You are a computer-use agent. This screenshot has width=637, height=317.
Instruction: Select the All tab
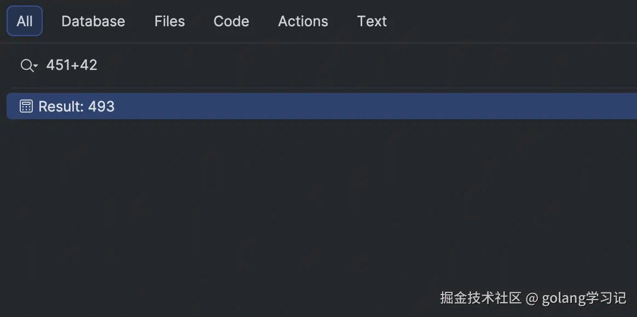pyautogui.click(x=25, y=21)
